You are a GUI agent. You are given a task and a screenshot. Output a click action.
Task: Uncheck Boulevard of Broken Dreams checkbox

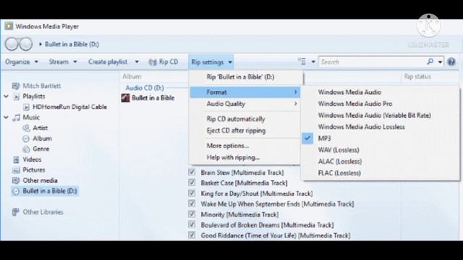point(192,225)
